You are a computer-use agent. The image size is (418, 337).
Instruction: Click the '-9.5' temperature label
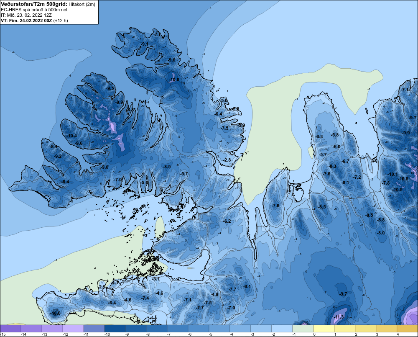[110, 88]
